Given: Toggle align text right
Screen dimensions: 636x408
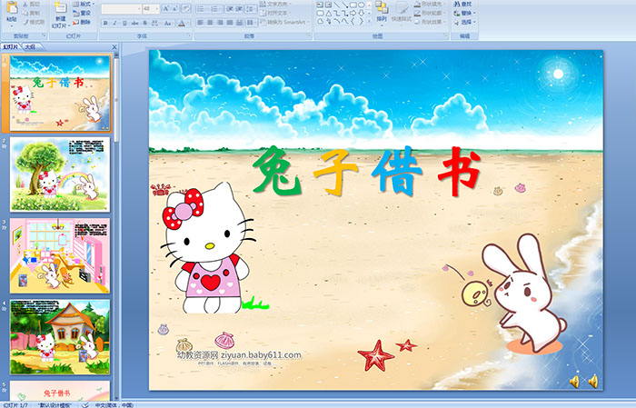Looking at the screenshot, I should coord(220,23).
